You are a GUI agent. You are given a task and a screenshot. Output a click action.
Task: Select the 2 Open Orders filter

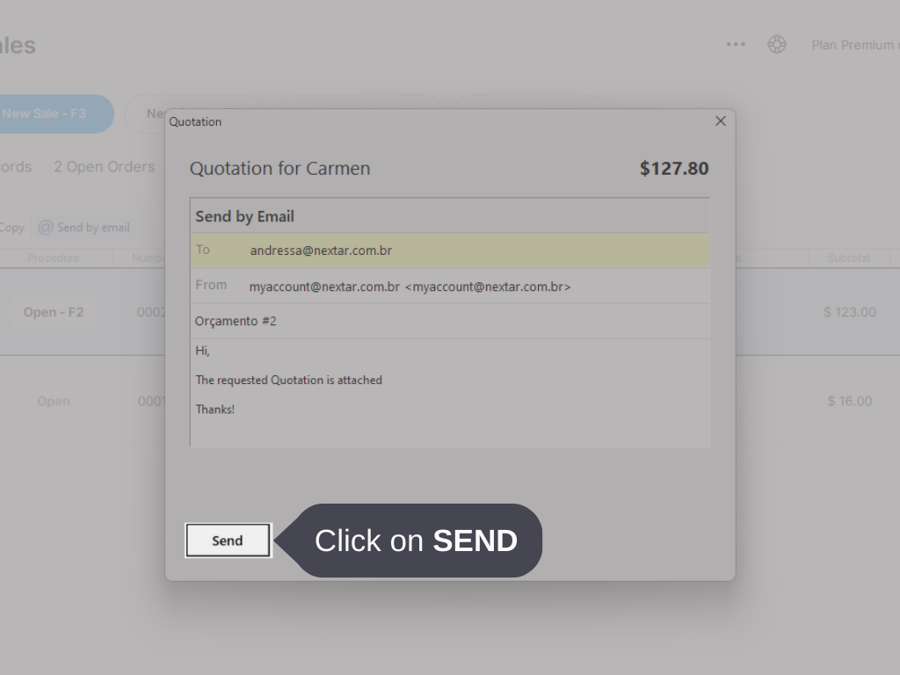tap(105, 166)
